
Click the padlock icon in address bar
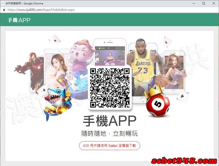coord(4,10)
